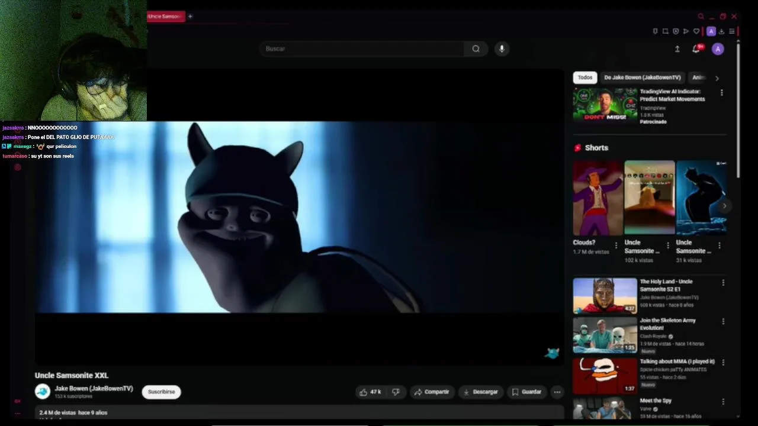Save video with the Guardar button

click(x=526, y=392)
